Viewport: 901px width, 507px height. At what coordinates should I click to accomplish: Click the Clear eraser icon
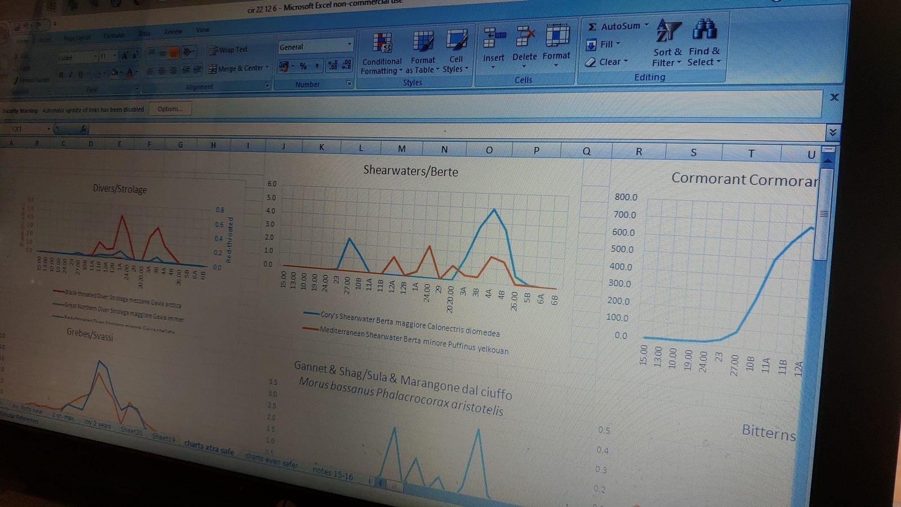591,63
